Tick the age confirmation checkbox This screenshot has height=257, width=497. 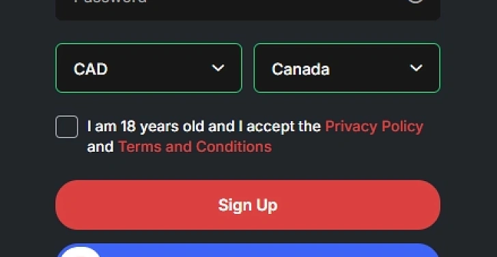[x=67, y=126]
